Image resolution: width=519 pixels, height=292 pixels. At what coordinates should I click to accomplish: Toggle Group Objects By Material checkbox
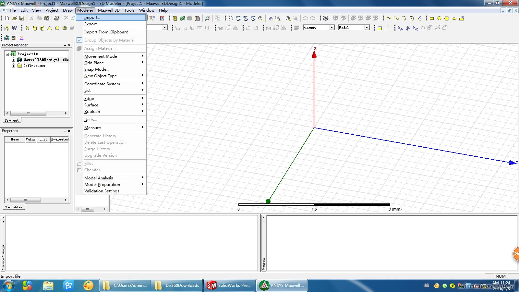(x=79, y=40)
